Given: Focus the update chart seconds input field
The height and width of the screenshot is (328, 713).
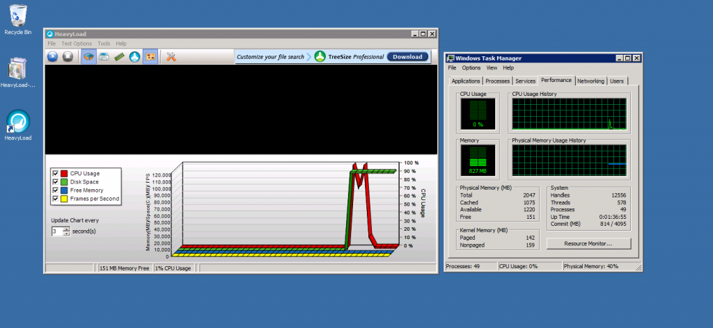Looking at the screenshot, I should coord(57,231).
